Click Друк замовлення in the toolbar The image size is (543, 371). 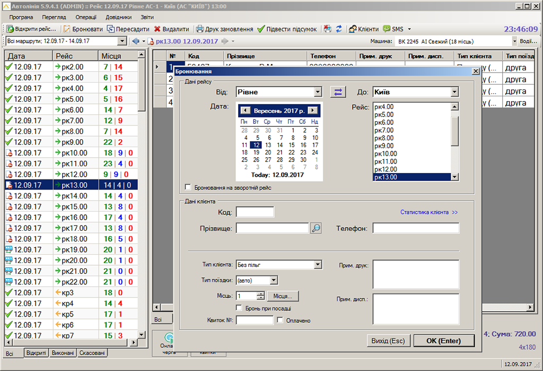[x=225, y=29]
